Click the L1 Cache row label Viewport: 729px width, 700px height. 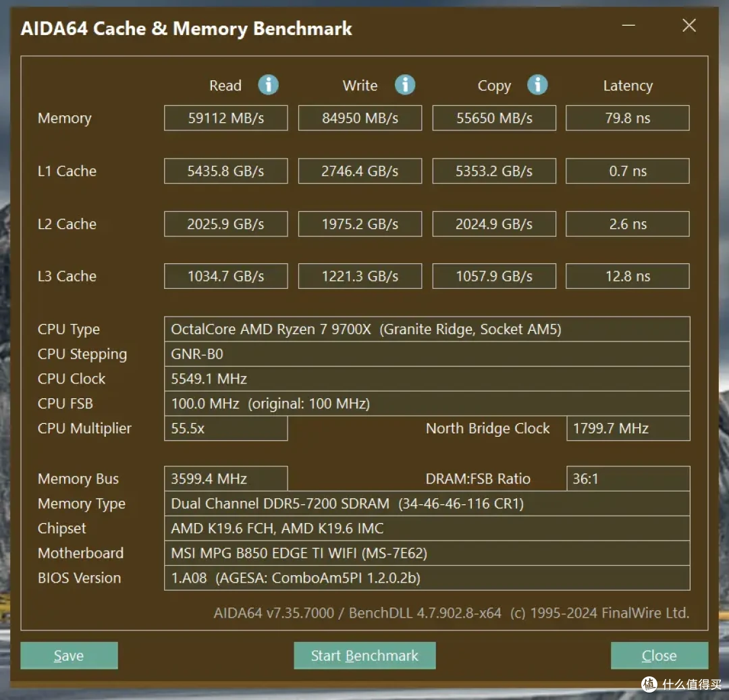coord(67,171)
